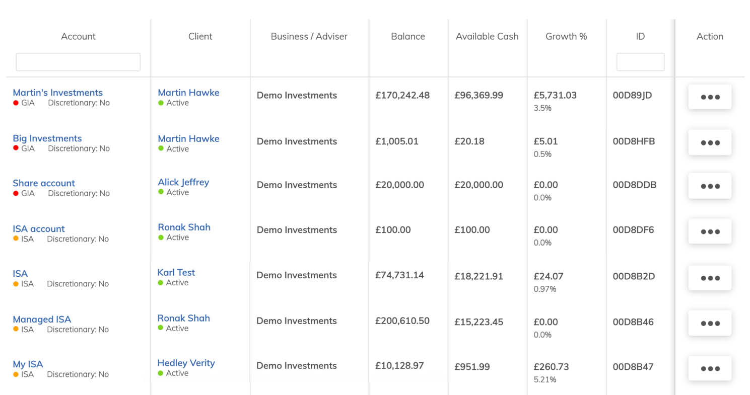Open the action menu on the My ISA row
This screenshot has width=750, height=395.
click(x=710, y=368)
